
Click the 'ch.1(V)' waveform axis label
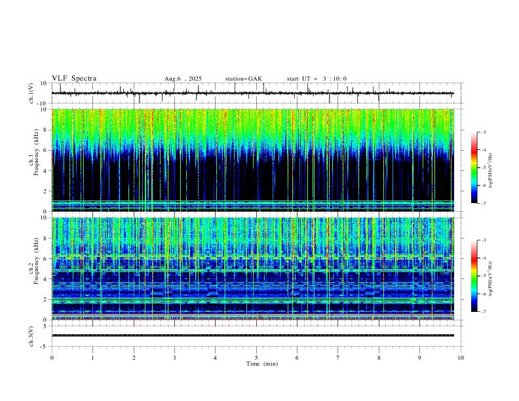pos(31,93)
